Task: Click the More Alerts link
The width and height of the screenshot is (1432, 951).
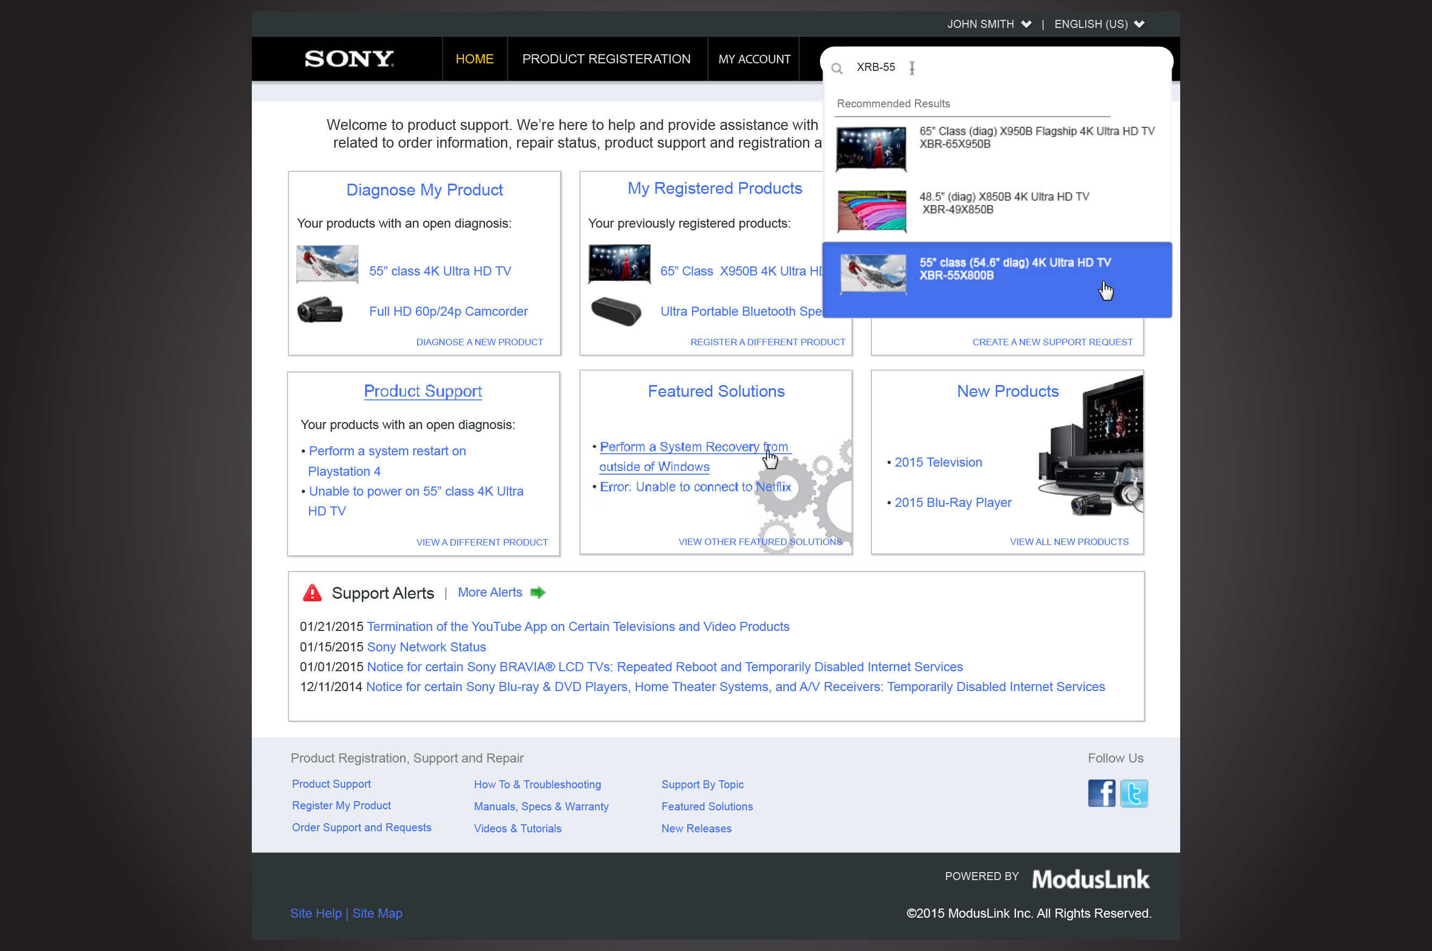Action: pyautogui.click(x=490, y=592)
